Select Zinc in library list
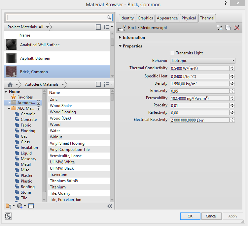 (79, 99)
